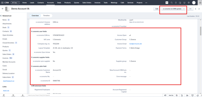Open the user profile avatar
The image size is (202, 97).
pyautogui.click(x=194, y=3)
